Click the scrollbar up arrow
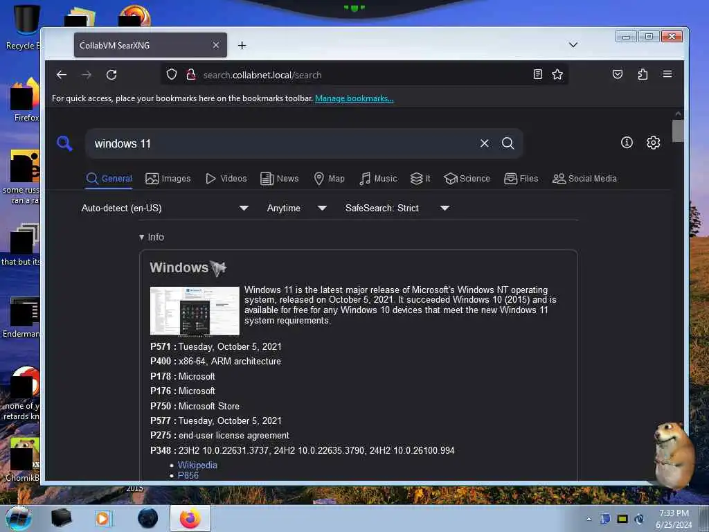 click(678, 114)
